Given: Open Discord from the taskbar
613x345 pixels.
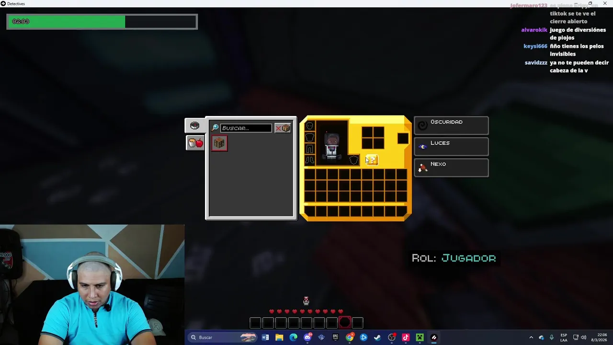Looking at the screenshot, I should tap(307, 337).
